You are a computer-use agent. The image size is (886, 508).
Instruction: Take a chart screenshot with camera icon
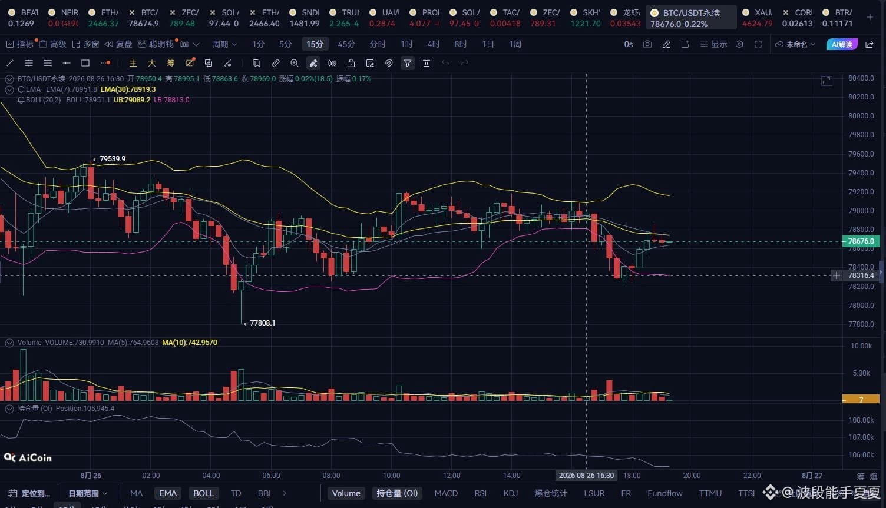click(x=647, y=44)
